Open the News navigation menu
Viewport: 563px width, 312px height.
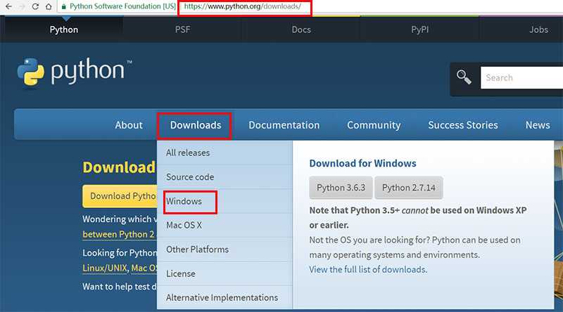[538, 125]
